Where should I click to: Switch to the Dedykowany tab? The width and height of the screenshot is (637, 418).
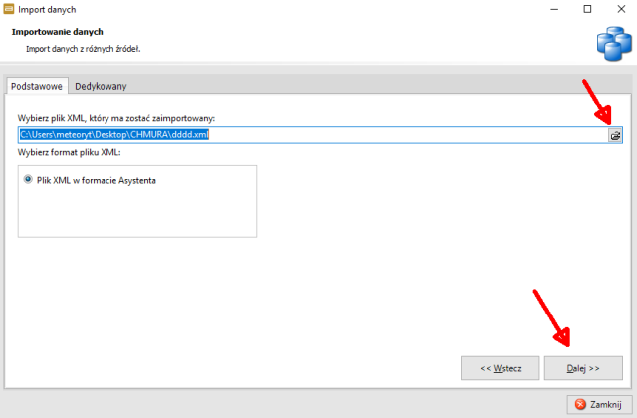pyautogui.click(x=101, y=86)
